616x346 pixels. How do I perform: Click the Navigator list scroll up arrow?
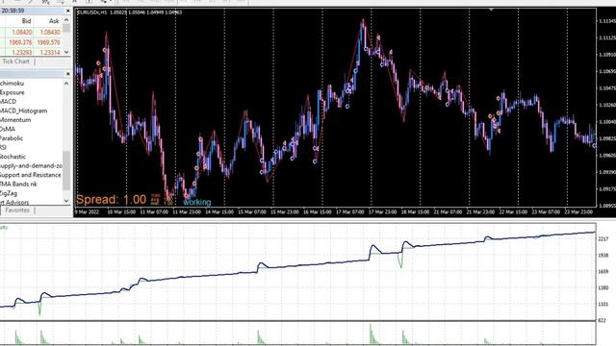(x=66, y=84)
